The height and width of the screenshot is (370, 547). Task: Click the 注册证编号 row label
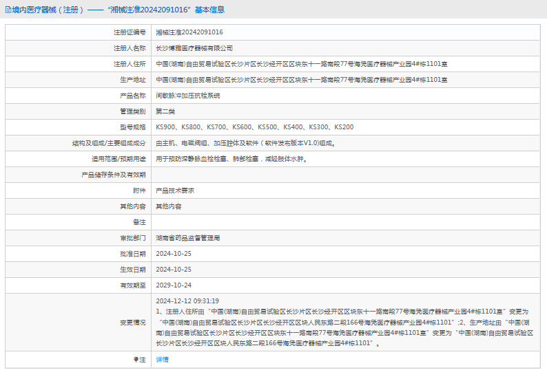pyautogui.click(x=130, y=32)
